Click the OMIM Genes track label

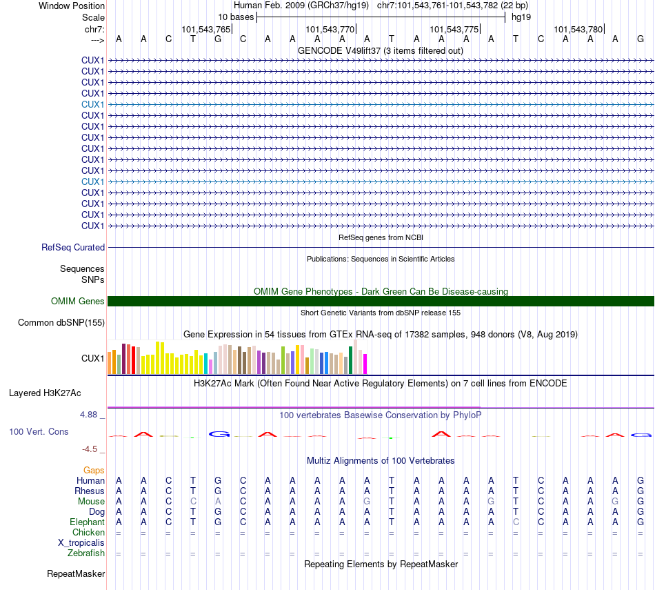click(x=78, y=301)
